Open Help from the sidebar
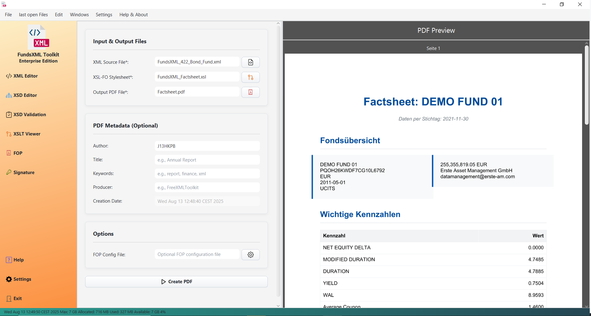The height and width of the screenshot is (316, 591). (15, 260)
